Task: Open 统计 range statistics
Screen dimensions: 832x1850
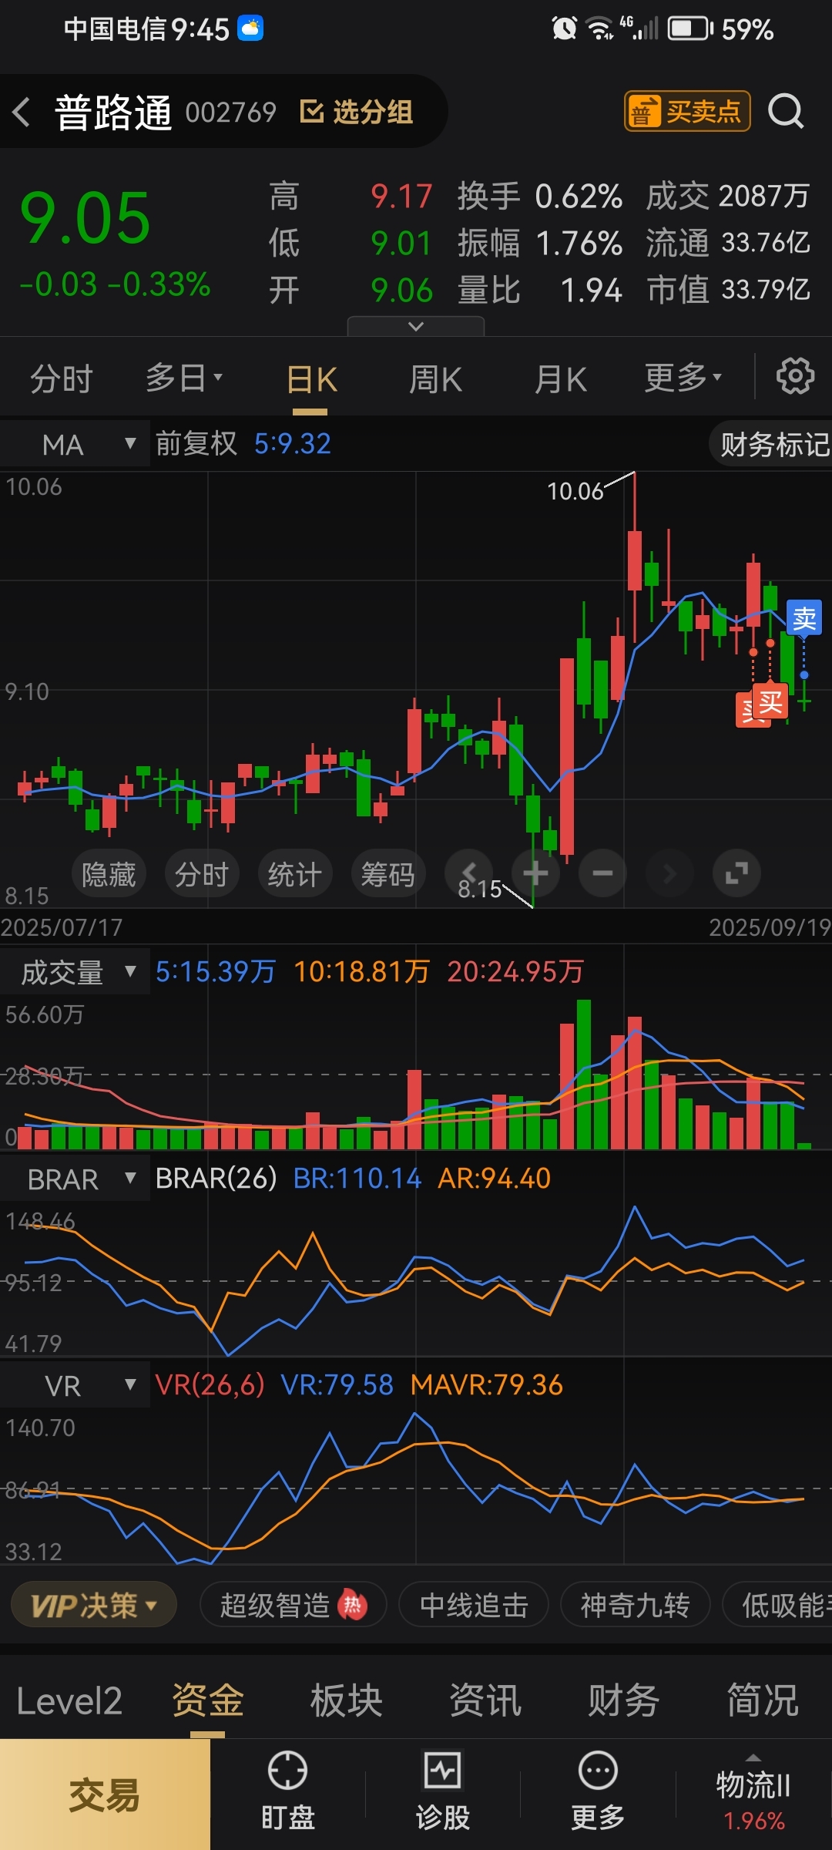Action: (x=294, y=874)
